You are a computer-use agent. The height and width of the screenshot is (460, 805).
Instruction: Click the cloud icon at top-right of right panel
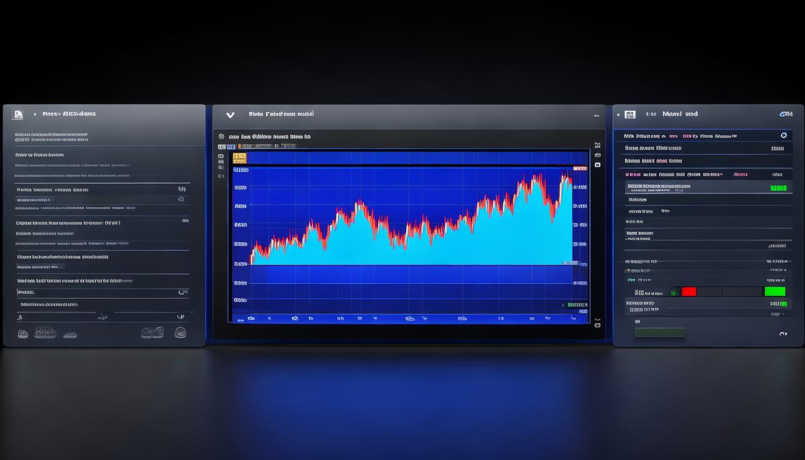(x=786, y=114)
